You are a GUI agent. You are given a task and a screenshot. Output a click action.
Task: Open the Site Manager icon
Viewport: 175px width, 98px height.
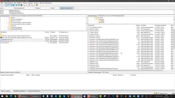pos(1,5)
